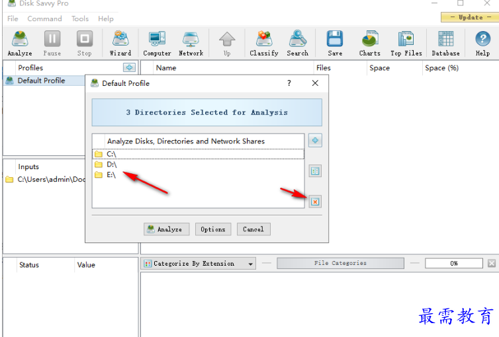Viewport: 499px width, 337px height.
Task: Open the Command menu
Action: (44, 19)
